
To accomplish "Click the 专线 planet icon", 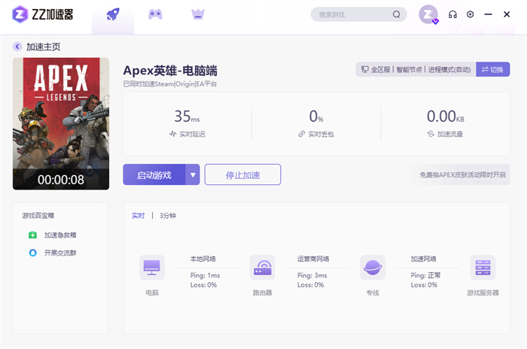I will pyautogui.click(x=373, y=267).
